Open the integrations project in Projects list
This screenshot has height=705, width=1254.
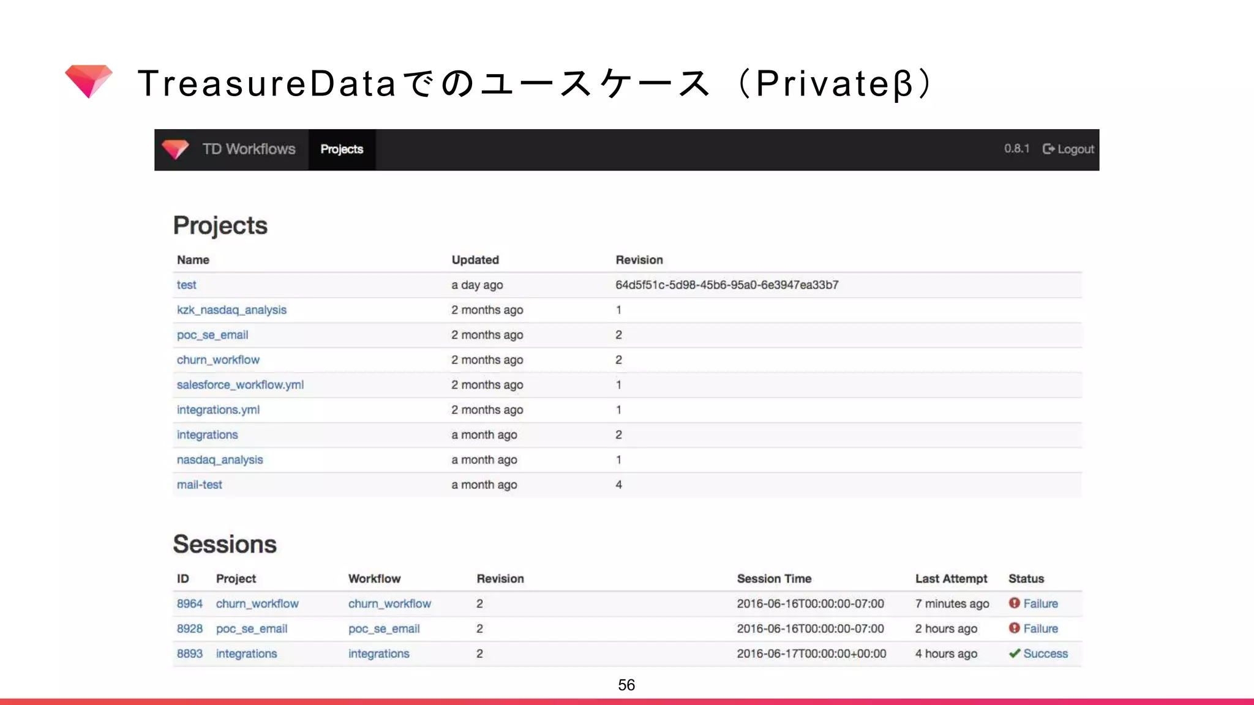pyautogui.click(x=207, y=435)
